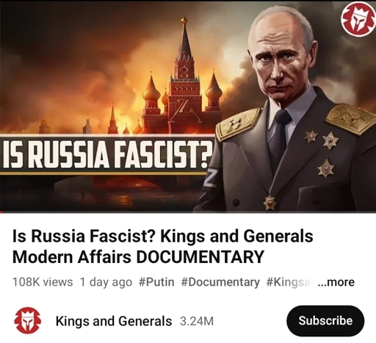Click the video title text
The image size is (376, 343).
coord(162,247)
